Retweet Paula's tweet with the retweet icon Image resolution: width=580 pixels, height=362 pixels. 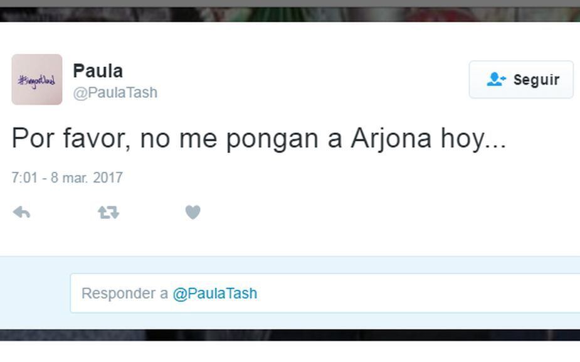(x=108, y=213)
